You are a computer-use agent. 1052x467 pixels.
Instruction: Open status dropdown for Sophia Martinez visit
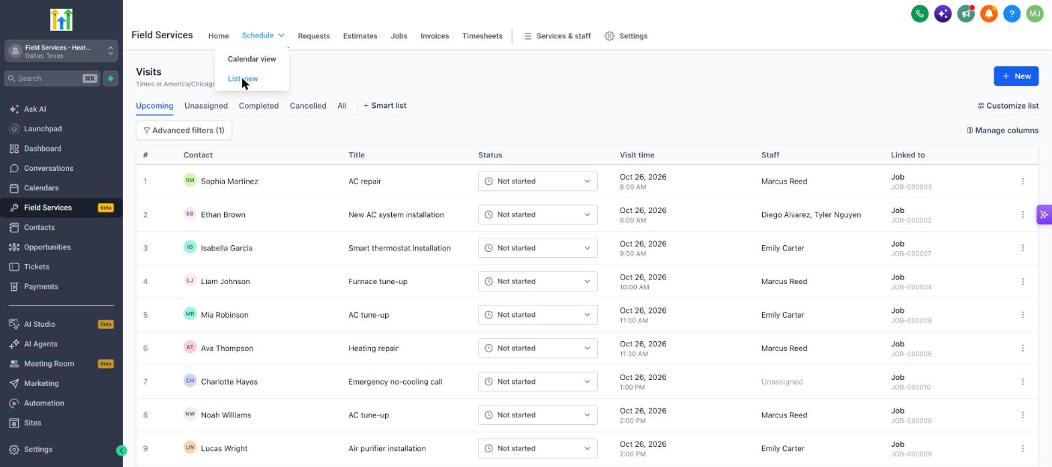pyautogui.click(x=537, y=182)
